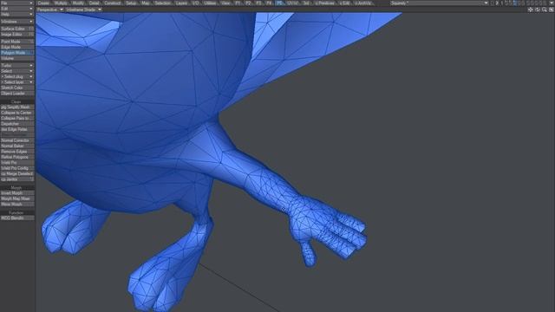This screenshot has width=555, height=312.
Task: Click the Invert Morph button
Action: pos(17,193)
